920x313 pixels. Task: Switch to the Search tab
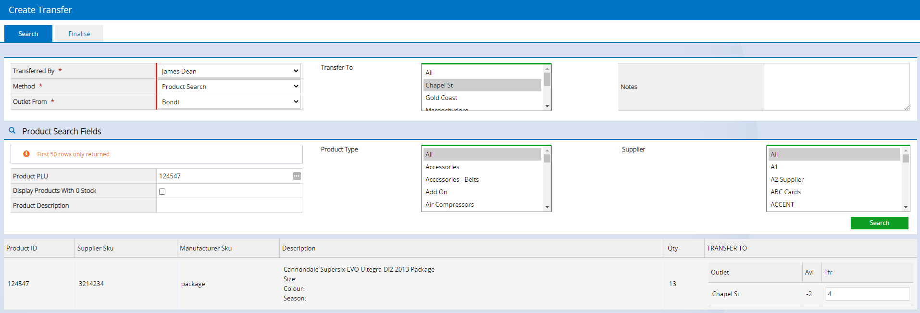28,34
